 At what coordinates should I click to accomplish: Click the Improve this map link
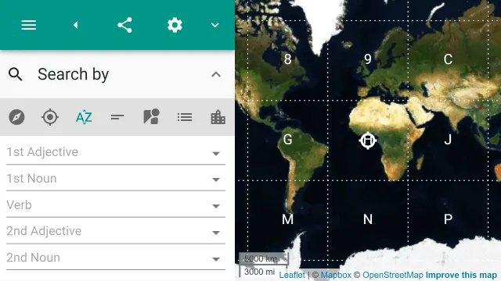(x=461, y=275)
